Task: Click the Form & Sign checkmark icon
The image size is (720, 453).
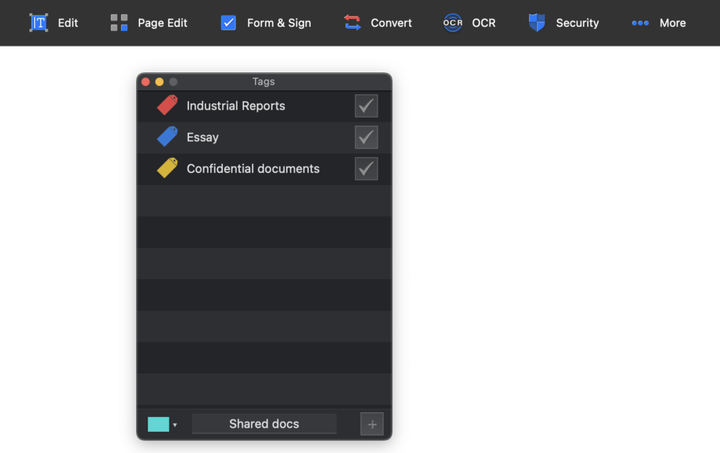Action: [x=229, y=23]
